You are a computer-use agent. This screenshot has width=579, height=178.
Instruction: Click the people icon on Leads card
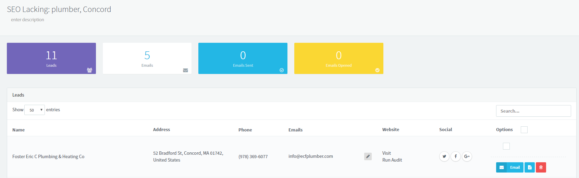click(89, 70)
